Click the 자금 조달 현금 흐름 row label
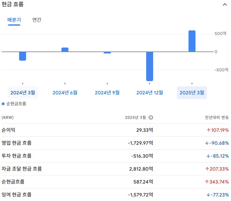This screenshot has width=231, height=201. pyautogui.click(x=22, y=169)
